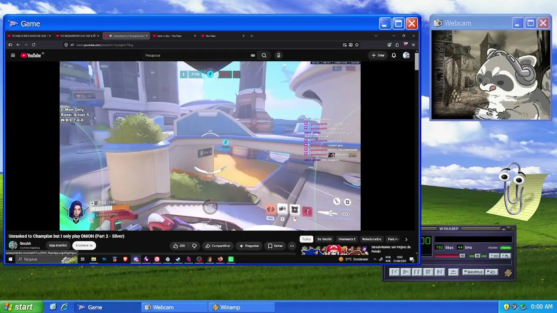Start voice search with the microphone icon
557x313 pixels.
tap(278, 55)
